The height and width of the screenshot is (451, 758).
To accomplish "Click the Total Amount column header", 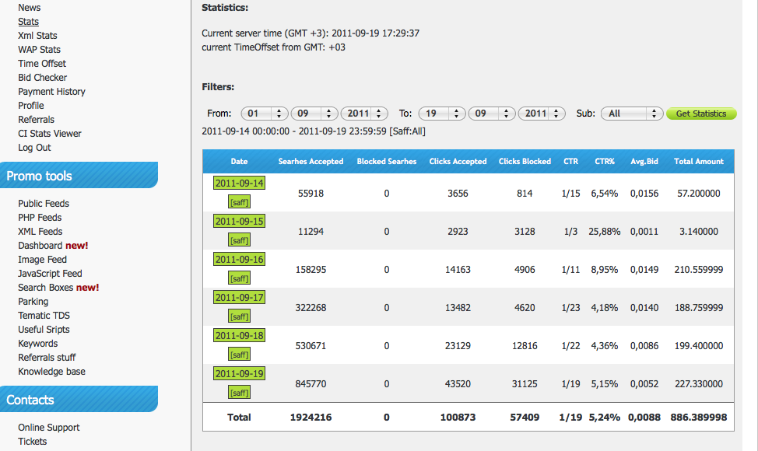I will [x=698, y=162].
